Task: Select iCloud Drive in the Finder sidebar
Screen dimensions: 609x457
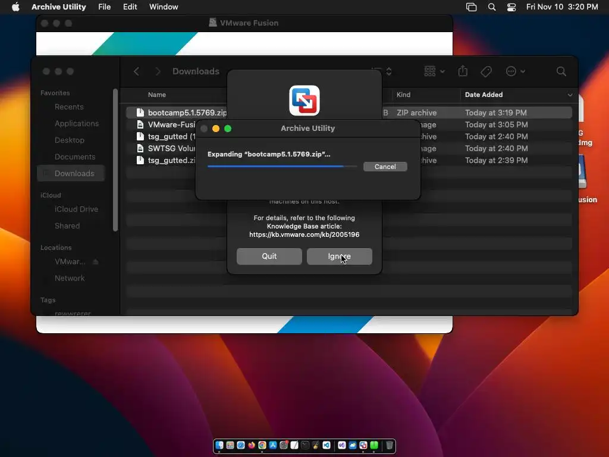Action: pos(76,209)
